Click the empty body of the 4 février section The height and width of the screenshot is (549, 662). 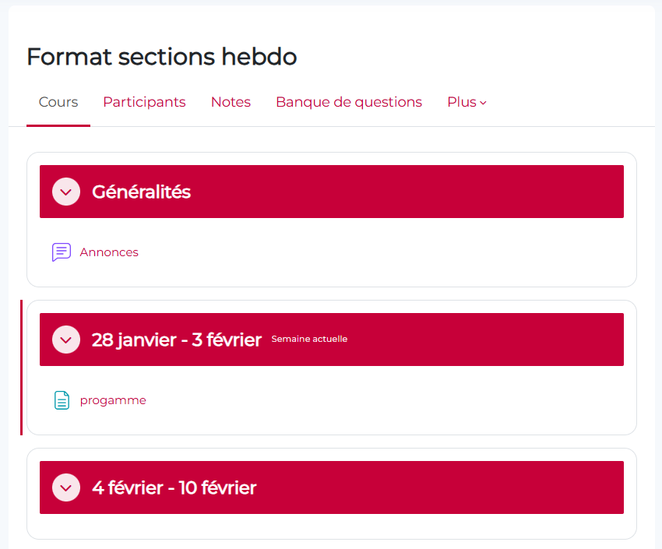click(331, 526)
